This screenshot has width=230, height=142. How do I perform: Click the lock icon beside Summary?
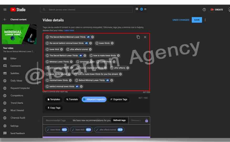[x=147, y=120]
